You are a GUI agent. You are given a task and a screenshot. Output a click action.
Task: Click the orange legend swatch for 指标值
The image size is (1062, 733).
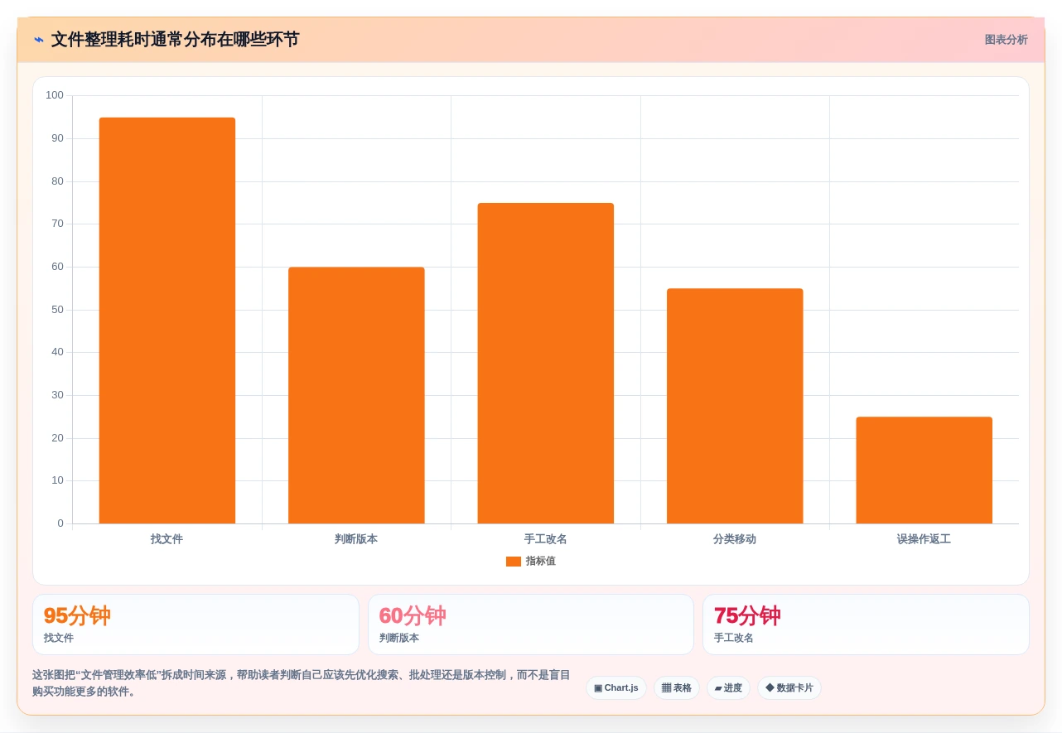coord(514,562)
